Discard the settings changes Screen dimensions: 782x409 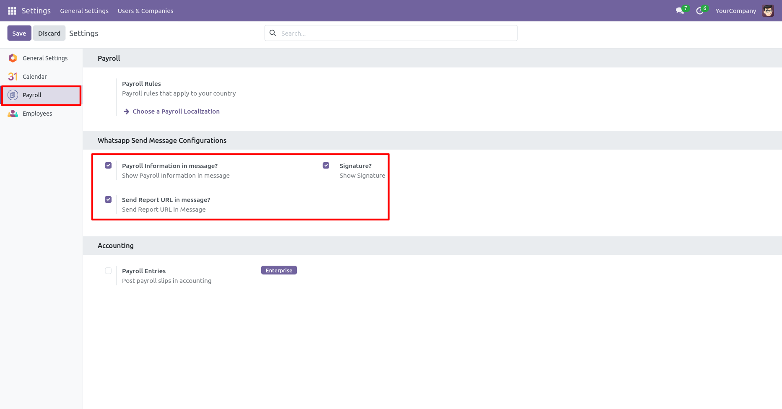click(49, 33)
